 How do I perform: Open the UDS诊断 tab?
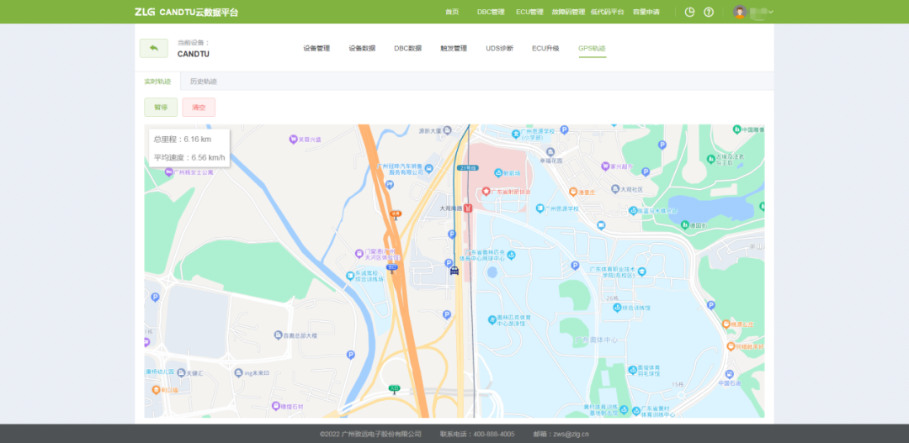499,49
